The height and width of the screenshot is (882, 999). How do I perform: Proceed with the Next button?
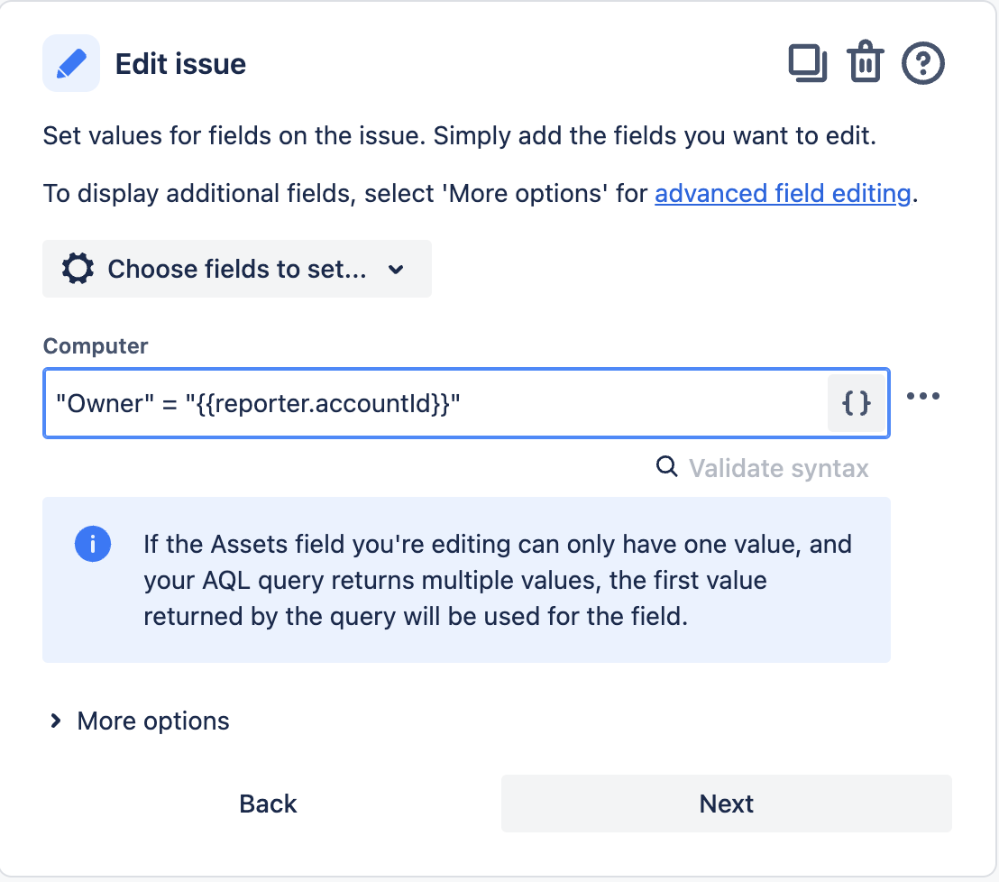click(x=727, y=804)
